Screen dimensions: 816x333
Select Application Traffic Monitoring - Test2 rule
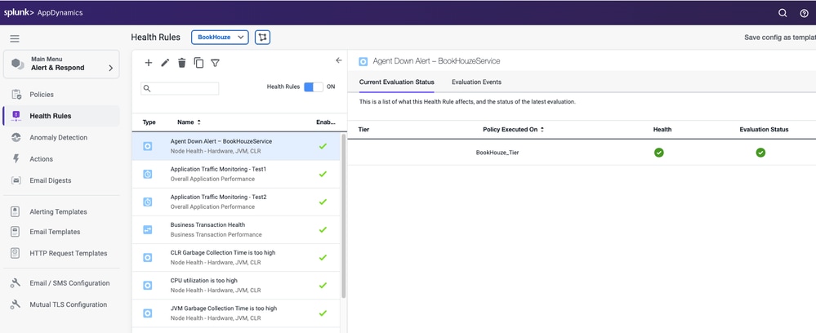click(236, 202)
